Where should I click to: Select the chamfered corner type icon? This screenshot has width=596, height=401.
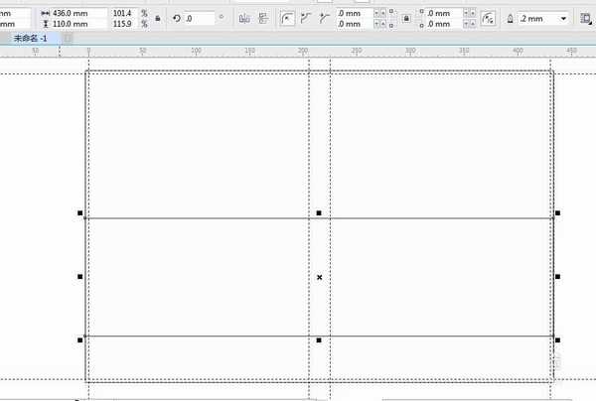(x=324, y=18)
